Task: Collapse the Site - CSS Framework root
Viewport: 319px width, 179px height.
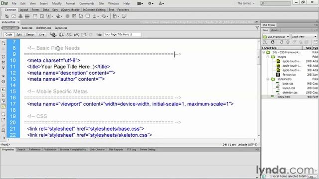Action: tap(264, 52)
